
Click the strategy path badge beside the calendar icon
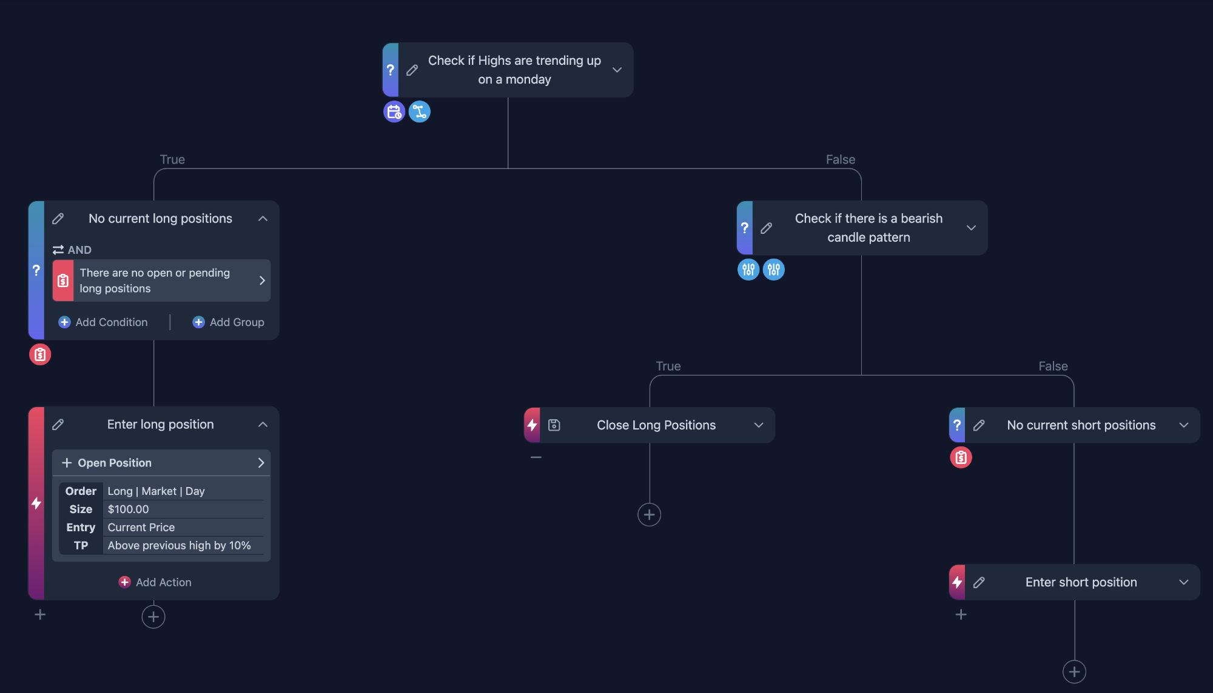click(x=420, y=111)
